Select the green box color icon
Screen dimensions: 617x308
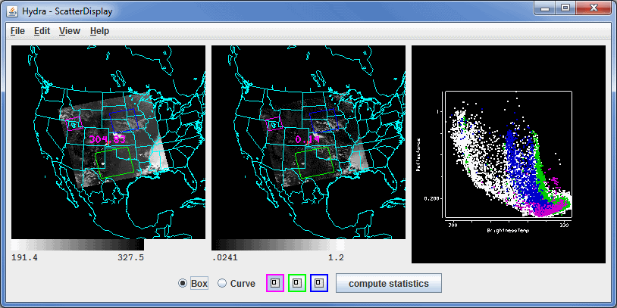[x=297, y=284]
